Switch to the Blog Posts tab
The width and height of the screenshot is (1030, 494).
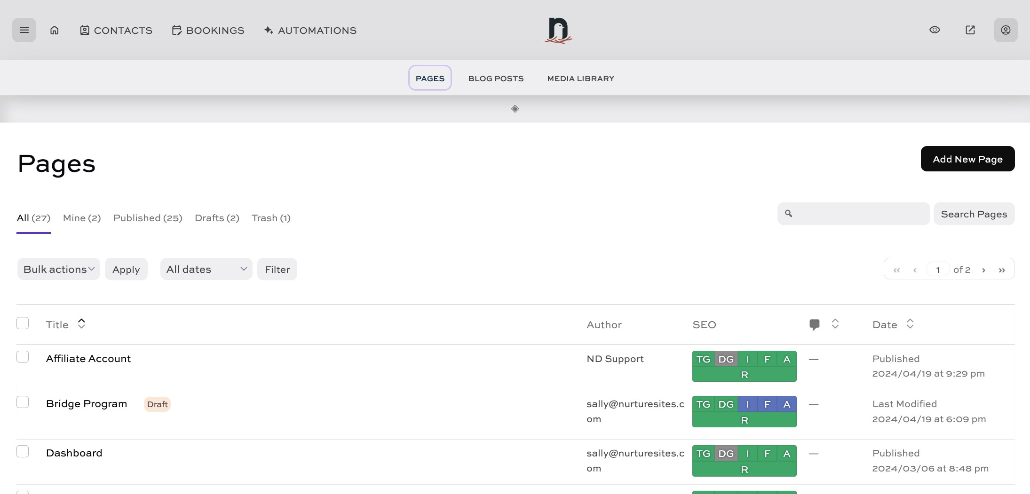pos(496,78)
